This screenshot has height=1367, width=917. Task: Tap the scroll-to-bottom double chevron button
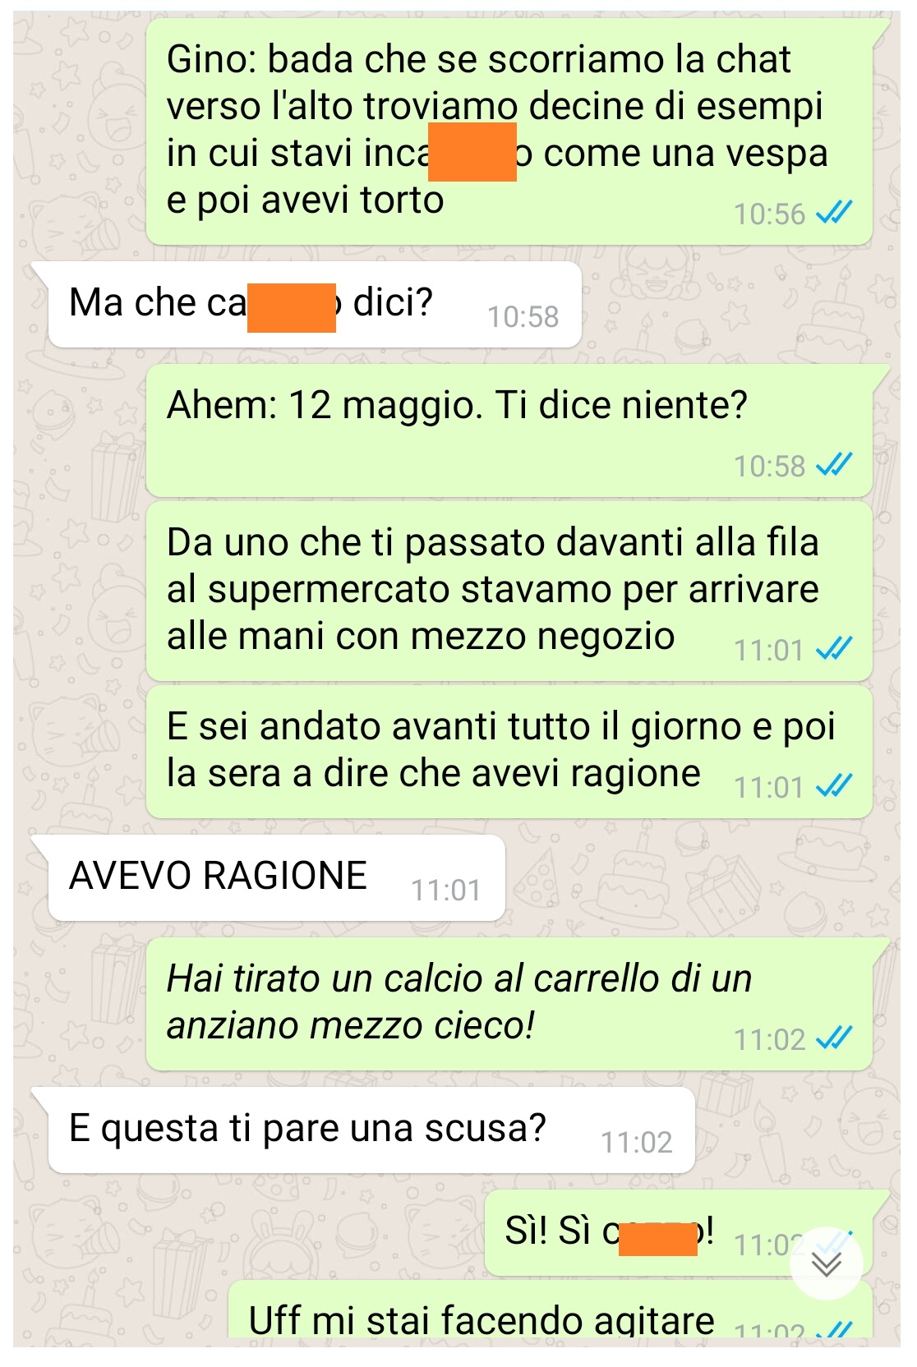826,1263
